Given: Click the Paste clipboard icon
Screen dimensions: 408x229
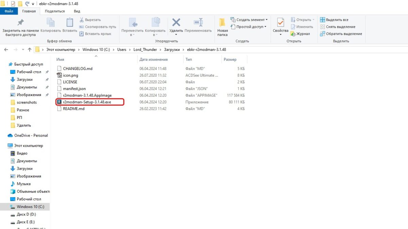Looking at the screenshot, I should [70, 23].
